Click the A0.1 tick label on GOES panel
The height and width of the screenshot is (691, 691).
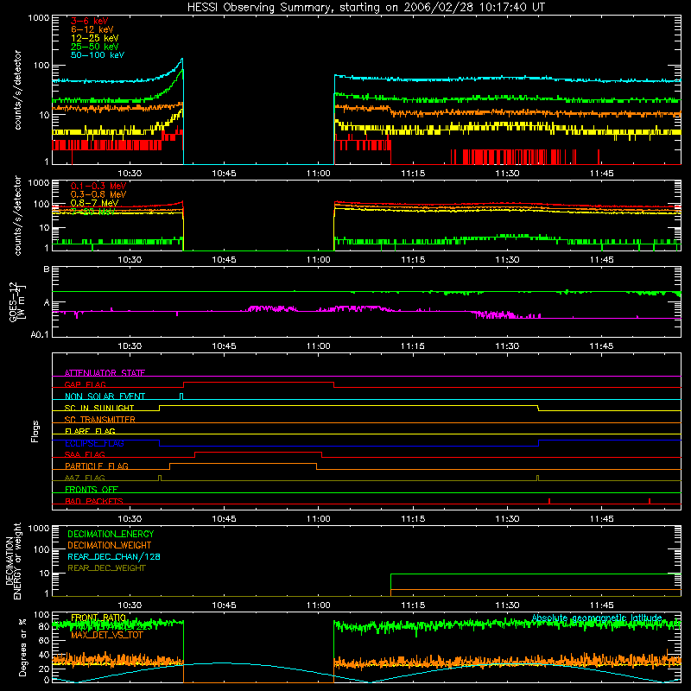[x=40, y=334]
